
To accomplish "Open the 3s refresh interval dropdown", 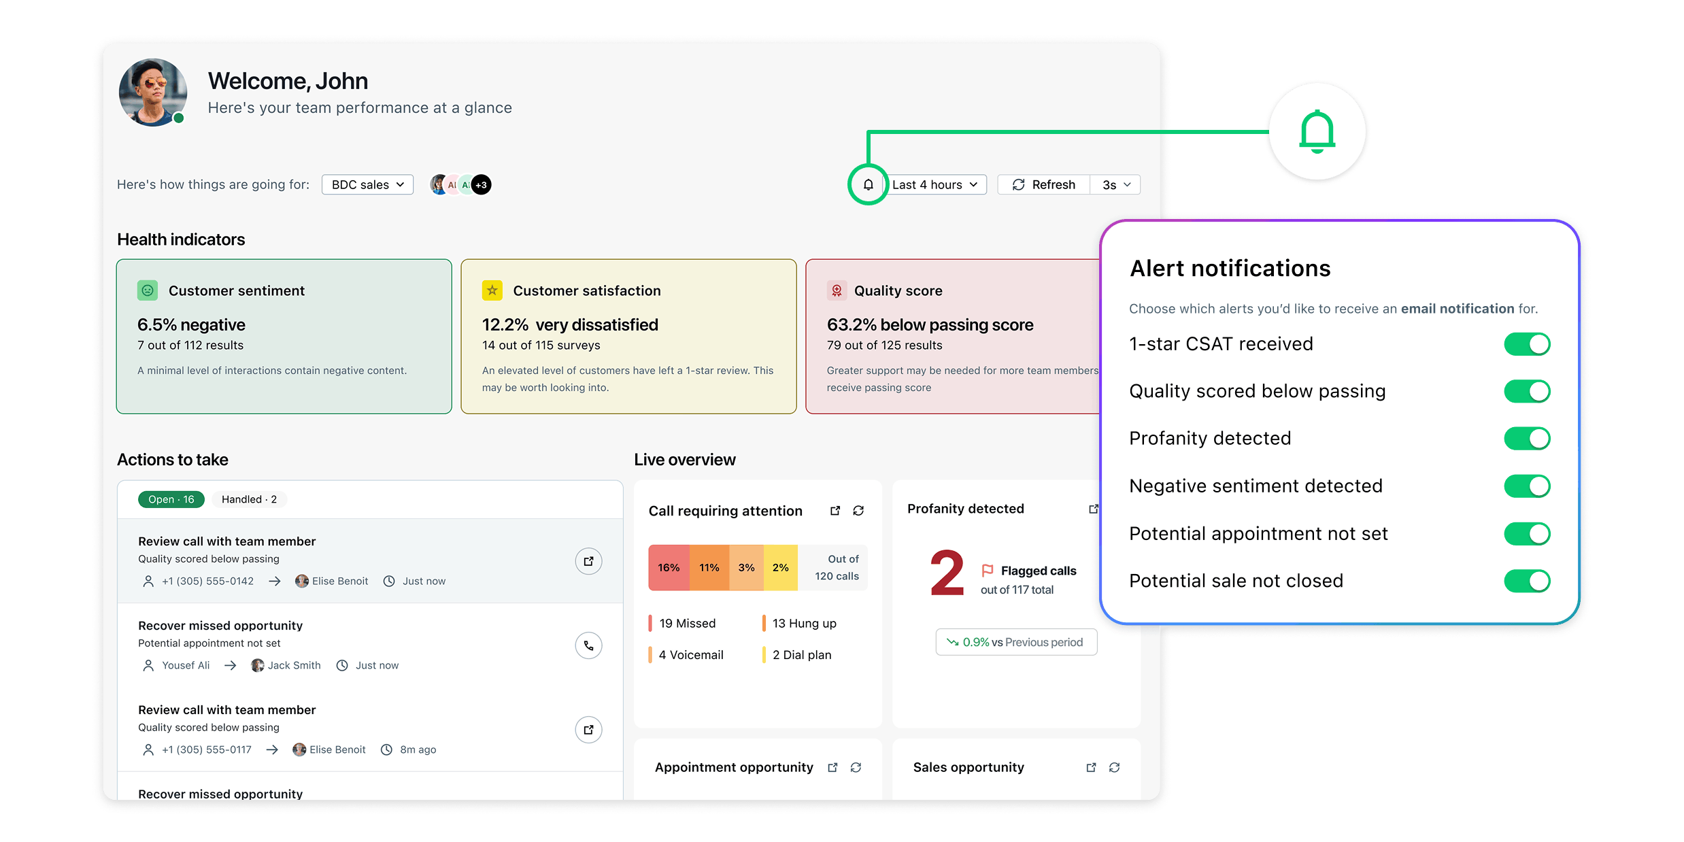I will click(1115, 184).
